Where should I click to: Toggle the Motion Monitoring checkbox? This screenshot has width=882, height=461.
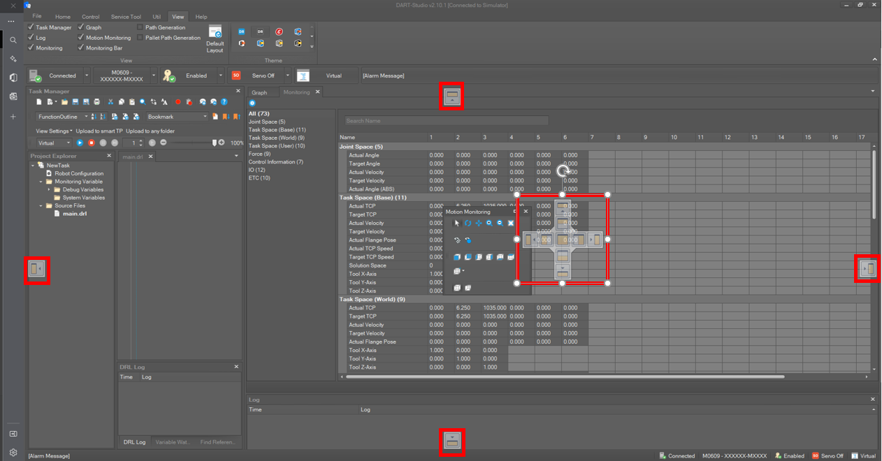click(x=80, y=38)
